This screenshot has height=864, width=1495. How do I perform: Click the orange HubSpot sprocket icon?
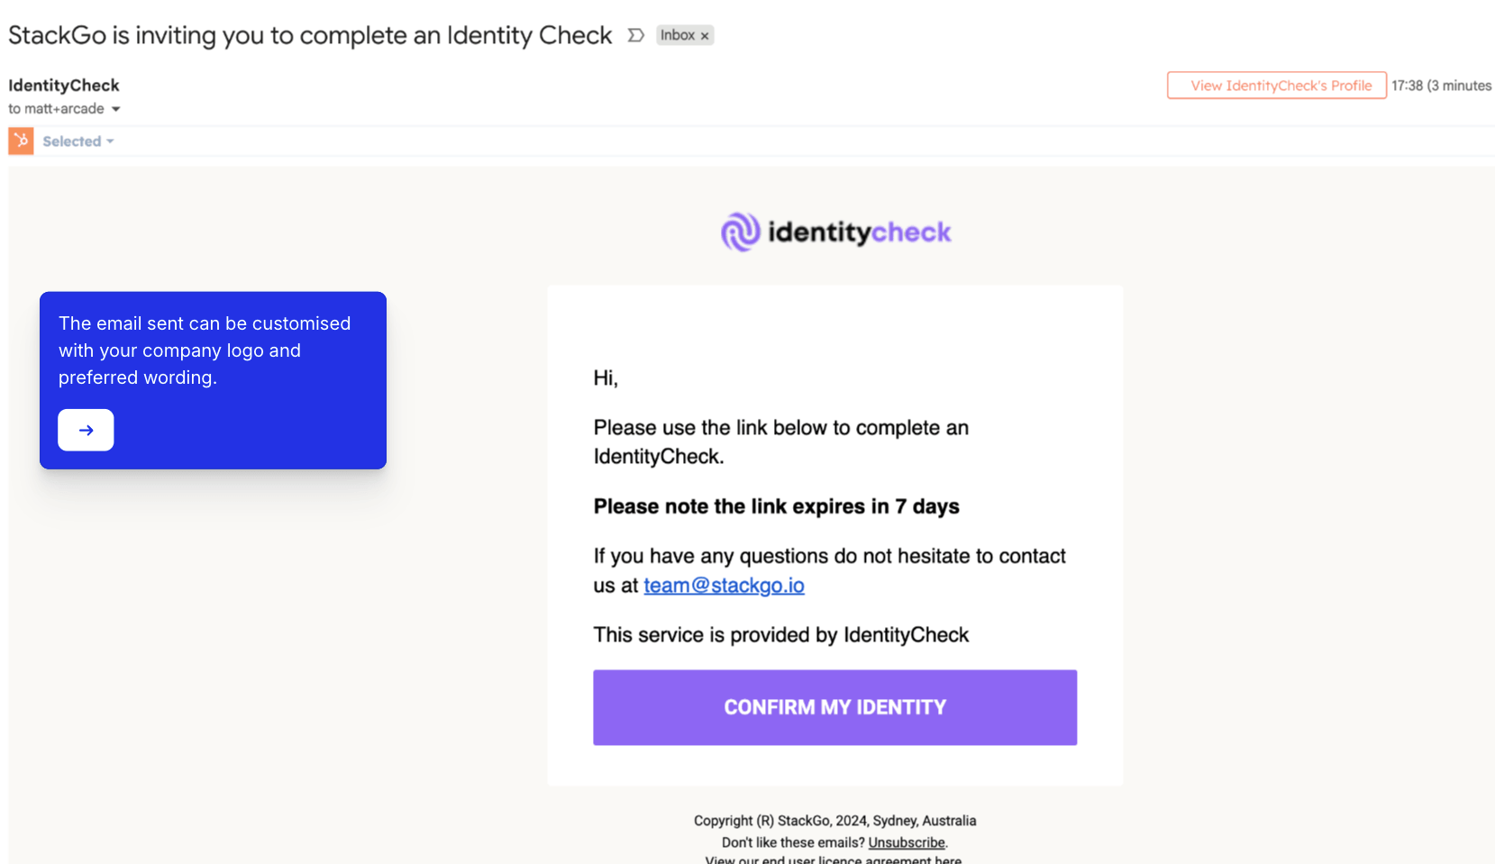click(21, 141)
